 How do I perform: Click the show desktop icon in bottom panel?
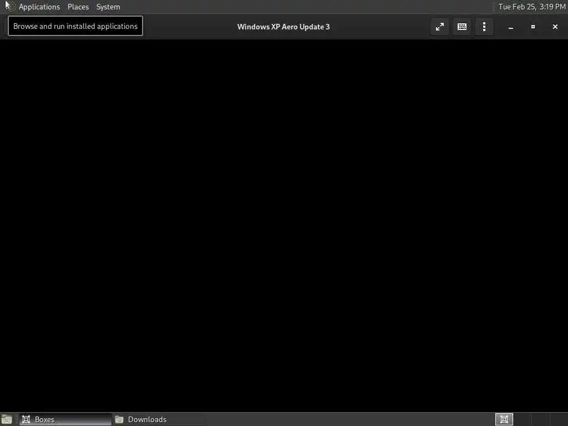pyautogui.click(x=7, y=419)
